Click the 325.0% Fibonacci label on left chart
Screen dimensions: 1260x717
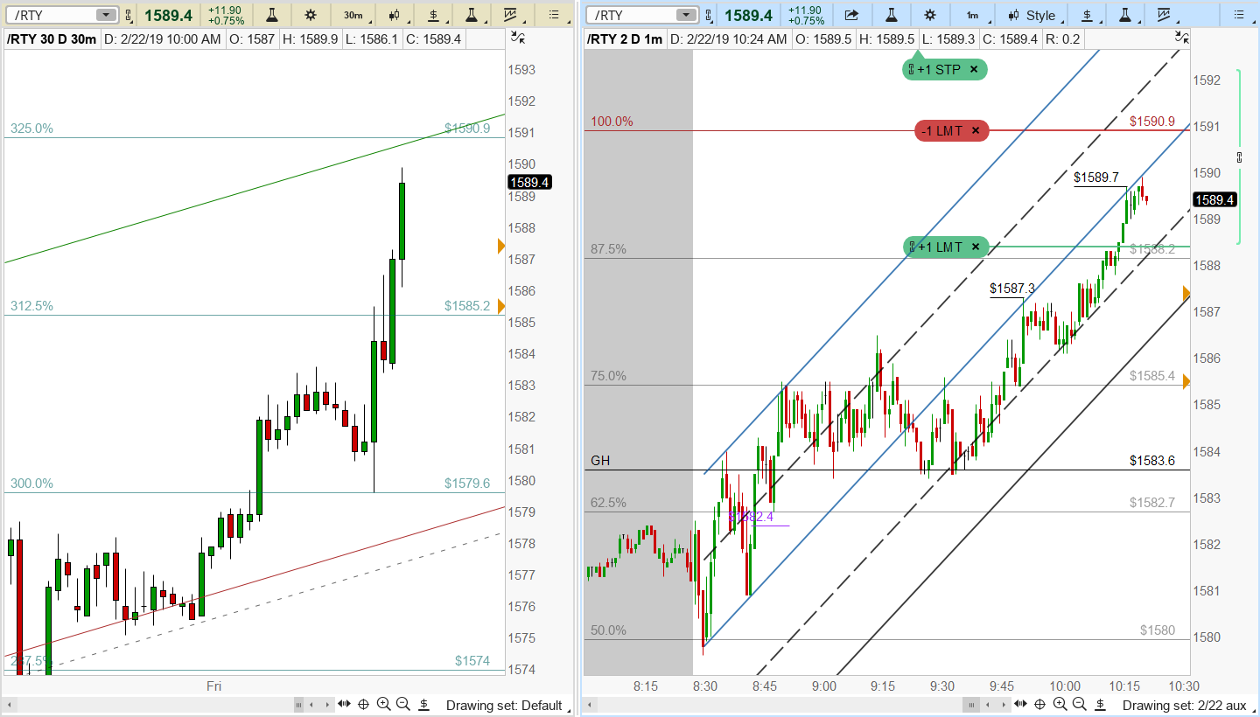(x=31, y=129)
